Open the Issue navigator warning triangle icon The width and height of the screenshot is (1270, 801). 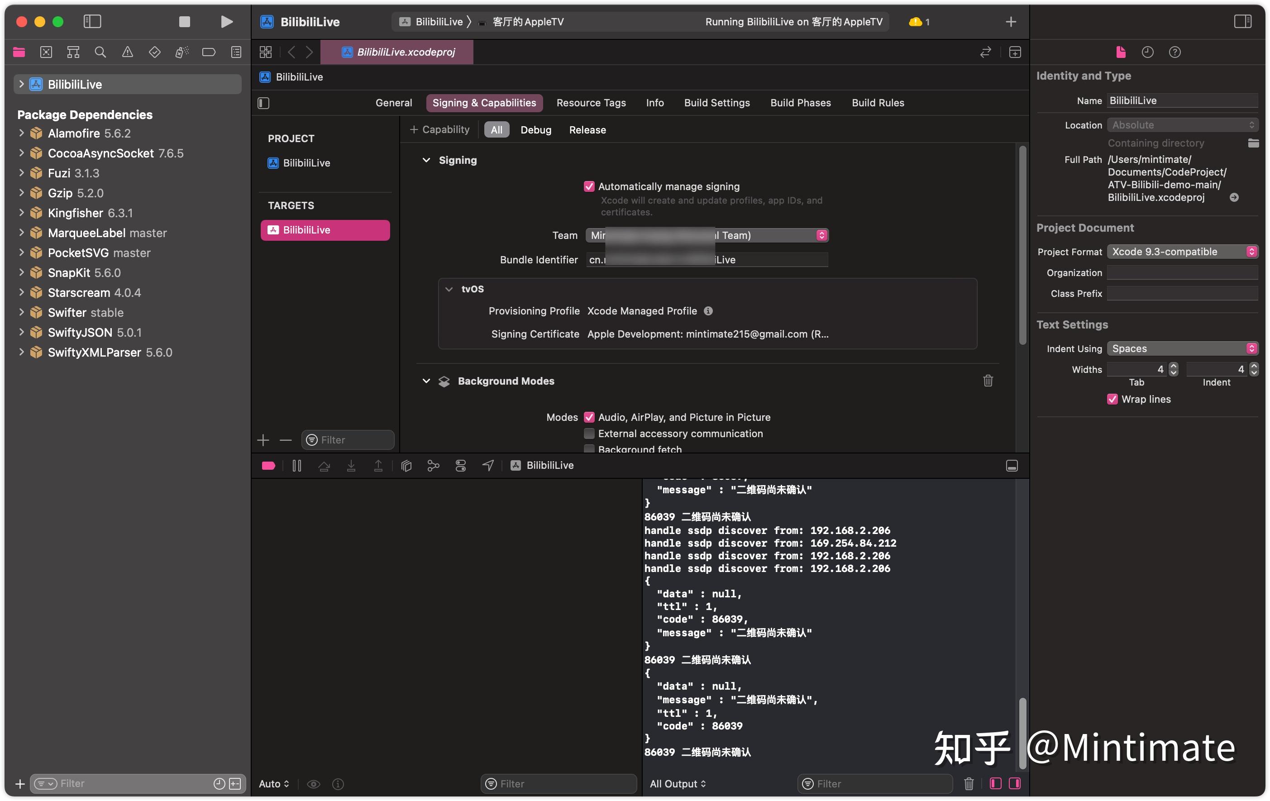[127, 52]
